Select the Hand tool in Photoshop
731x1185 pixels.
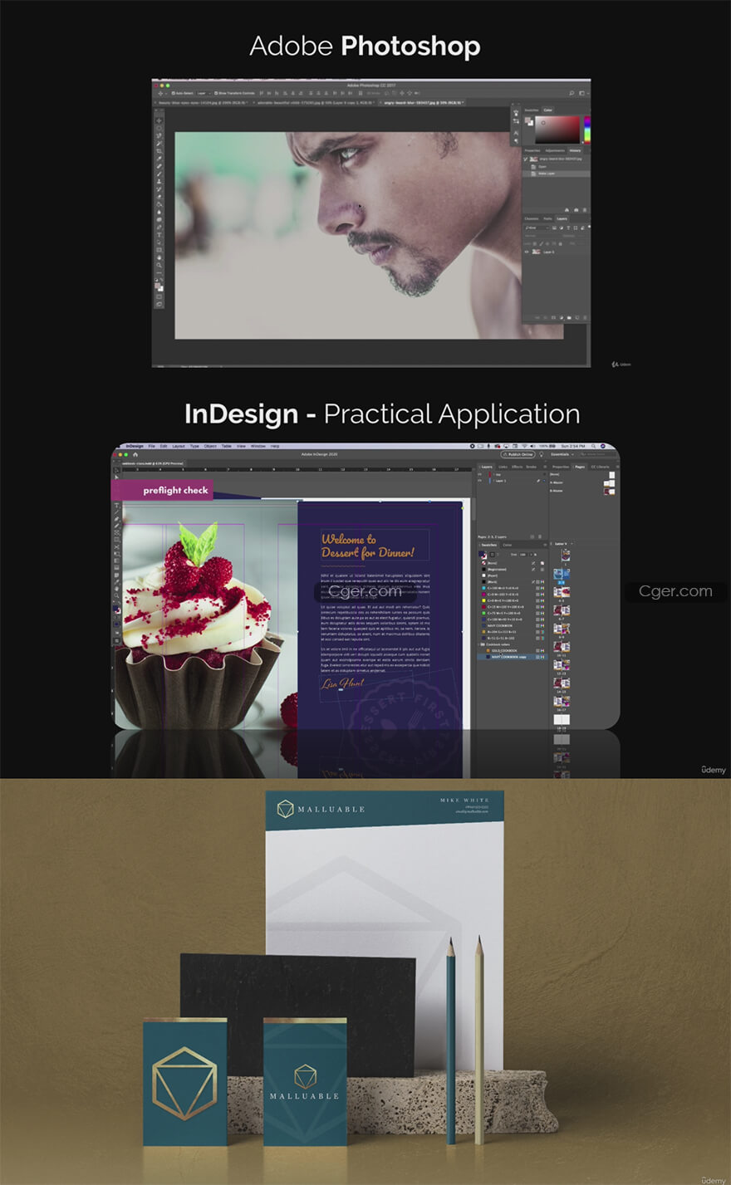point(159,257)
